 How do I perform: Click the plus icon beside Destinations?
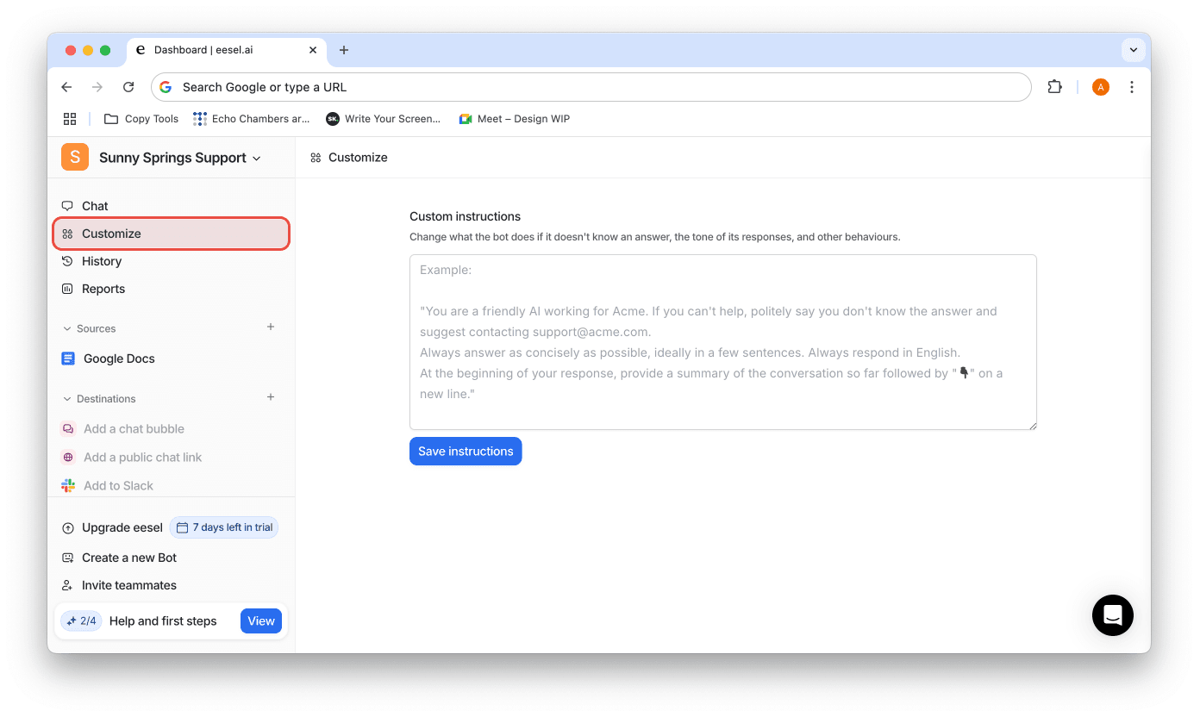[271, 397]
